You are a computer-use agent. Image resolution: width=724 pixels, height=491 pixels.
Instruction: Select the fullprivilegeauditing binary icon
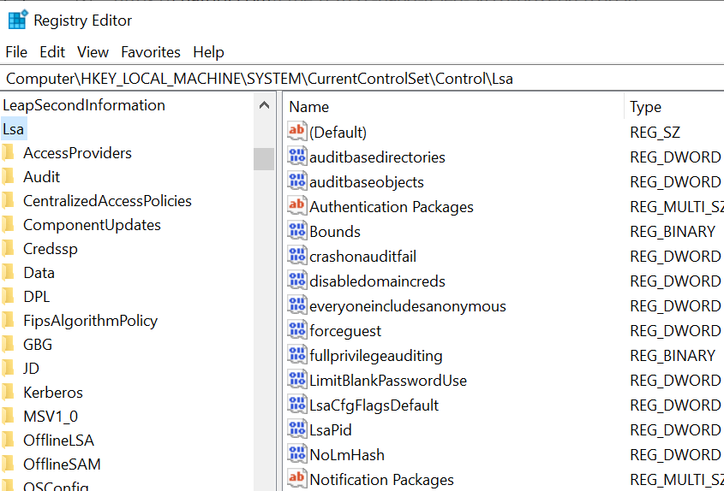[x=297, y=356]
